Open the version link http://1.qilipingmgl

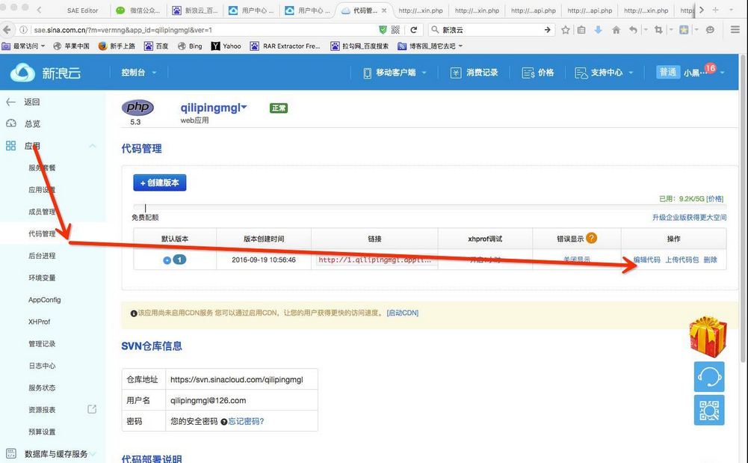pos(375,260)
